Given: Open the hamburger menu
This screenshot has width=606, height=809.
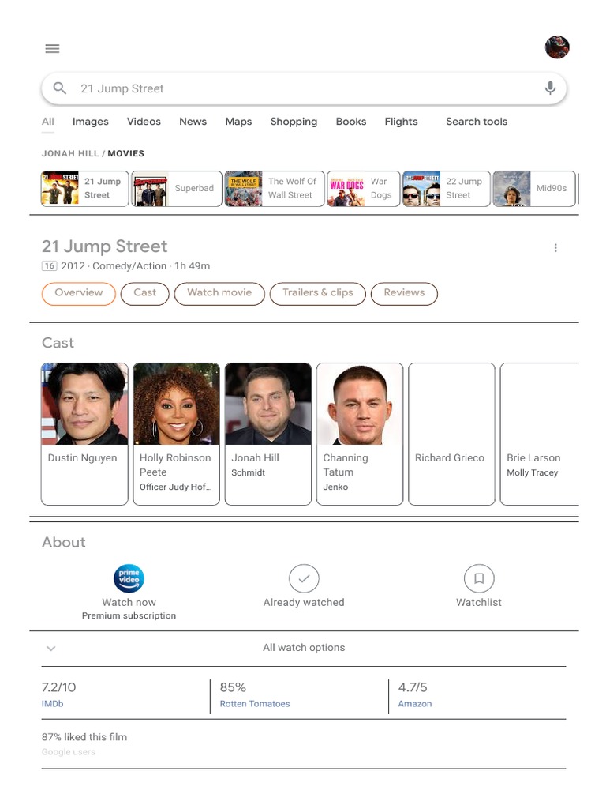Looking at the screenshot, I should (x=52, y=48).
